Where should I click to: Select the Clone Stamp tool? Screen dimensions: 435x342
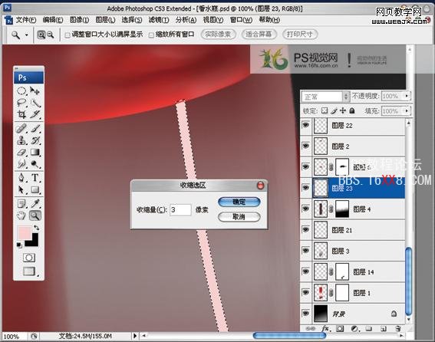(21, 140)
